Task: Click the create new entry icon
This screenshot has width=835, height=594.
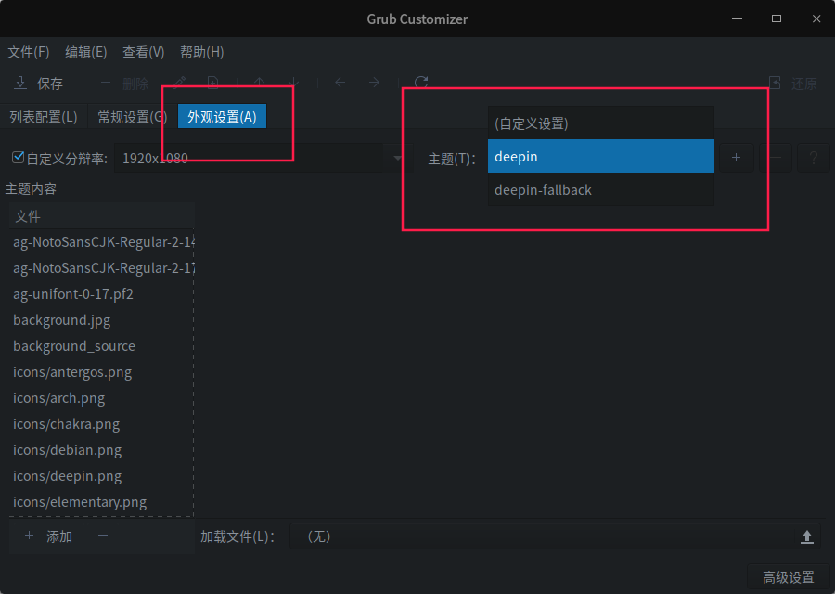Action: click(212, 83)
